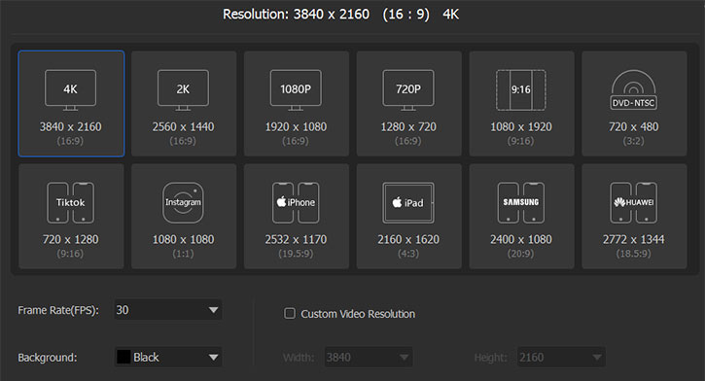
Task: Click the Background label text
Action: click(x=48, y=358)
